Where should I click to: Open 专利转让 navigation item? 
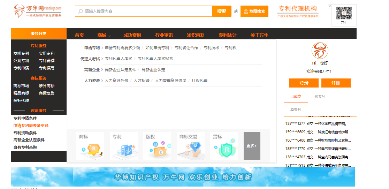[228, 35]
